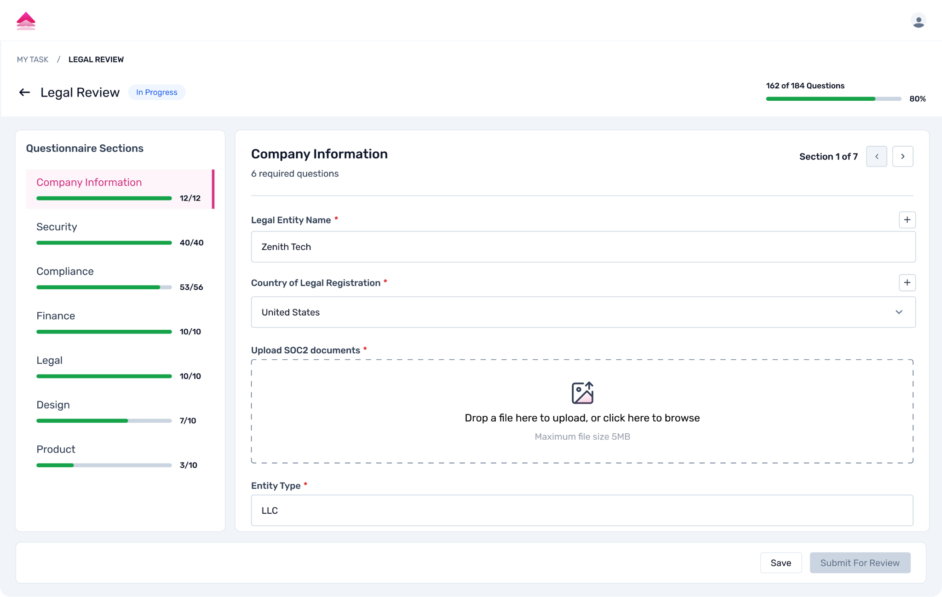Select Security questionnaire section
The width and height of the screenshot is (942, 597).
tap(57, 227)
